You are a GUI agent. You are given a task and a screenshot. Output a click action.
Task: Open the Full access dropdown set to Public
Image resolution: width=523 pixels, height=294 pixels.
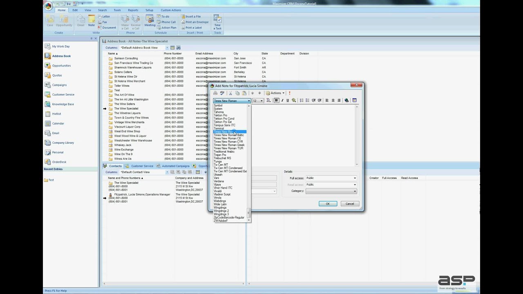(x=331, y=178)
